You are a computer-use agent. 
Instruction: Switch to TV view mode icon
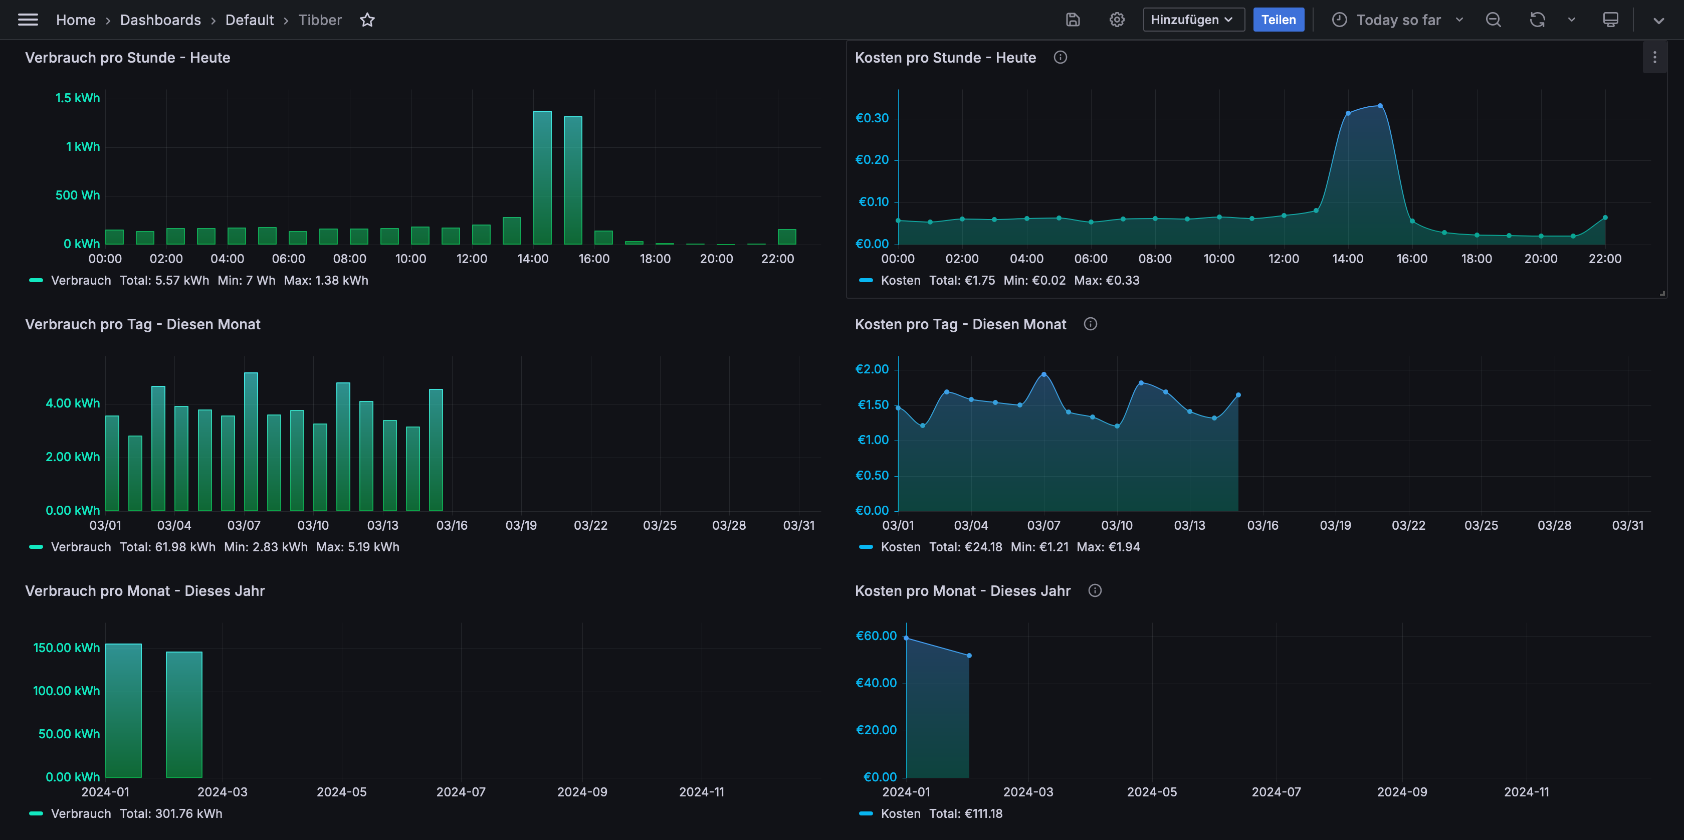click(1611, 20)
